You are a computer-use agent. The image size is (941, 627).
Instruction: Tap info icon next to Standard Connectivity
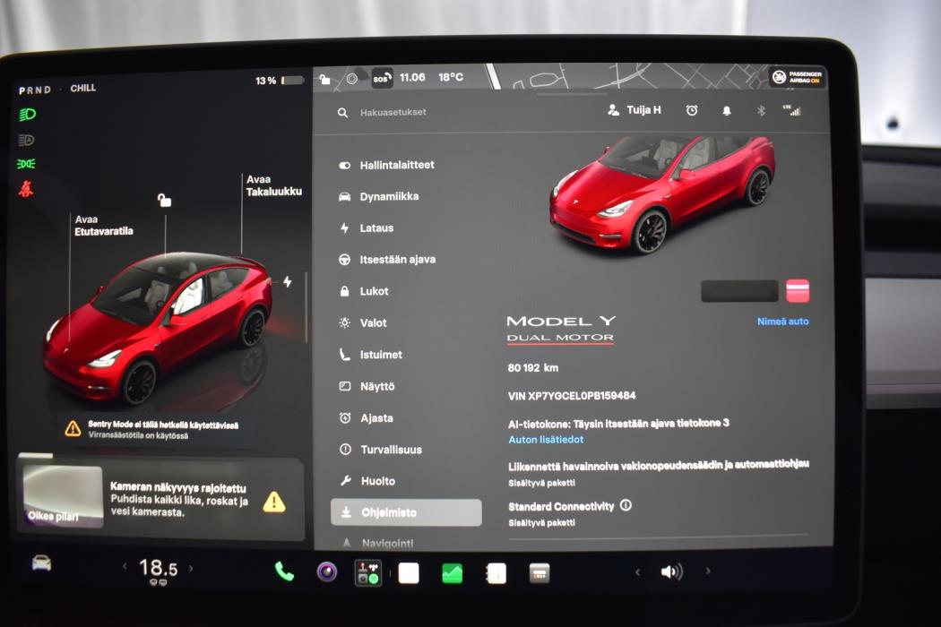626,505
